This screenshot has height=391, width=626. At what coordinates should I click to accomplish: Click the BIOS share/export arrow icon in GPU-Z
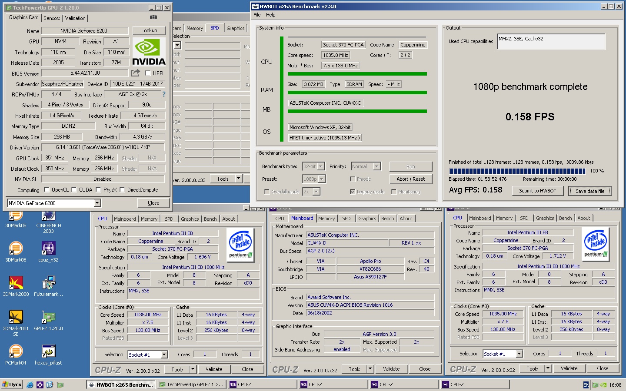136,73
